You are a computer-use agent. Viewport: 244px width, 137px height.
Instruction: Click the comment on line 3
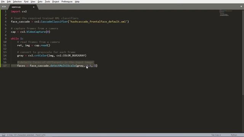(x=45, y=18)
